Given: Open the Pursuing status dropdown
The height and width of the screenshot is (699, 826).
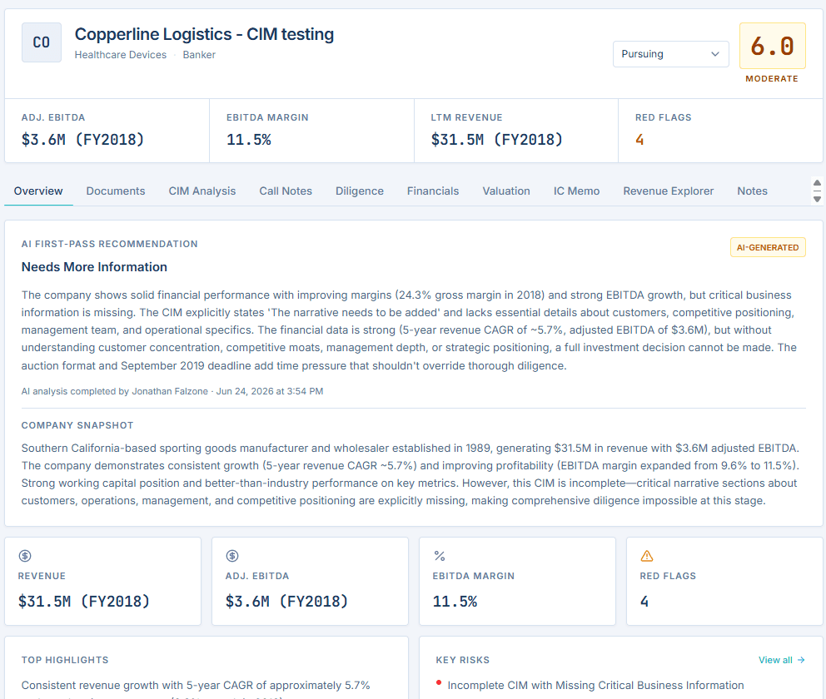Looking at the screenshot, I should 670,54.
